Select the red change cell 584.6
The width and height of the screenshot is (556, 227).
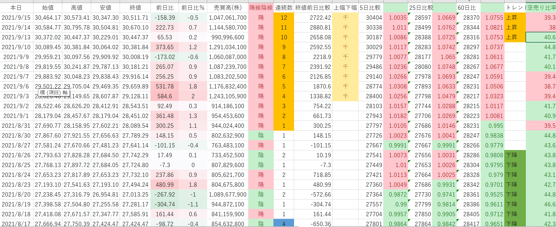point(165,96)
